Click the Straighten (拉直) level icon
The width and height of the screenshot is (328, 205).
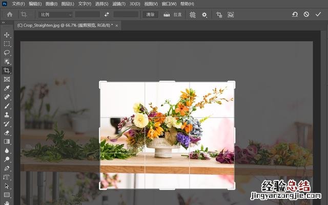pos(167,15)
